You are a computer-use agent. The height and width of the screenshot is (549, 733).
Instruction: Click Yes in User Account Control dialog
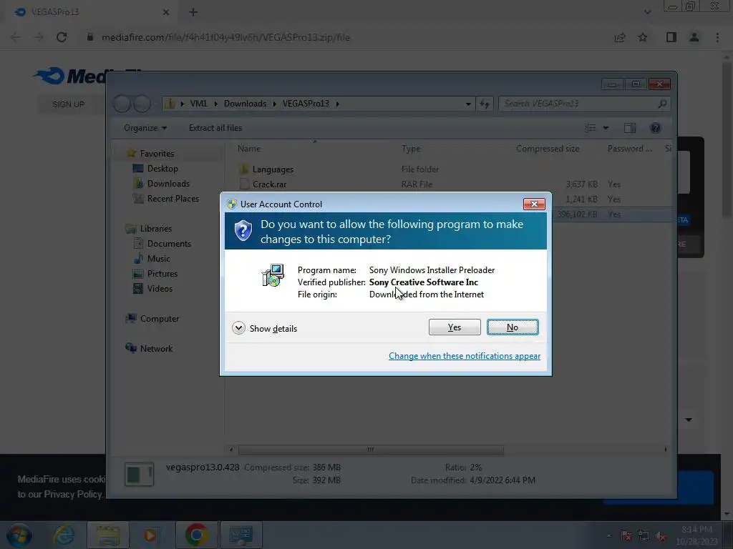tap(455, 327)
